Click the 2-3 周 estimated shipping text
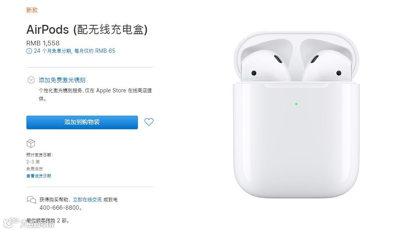 (x=33, y=162)
